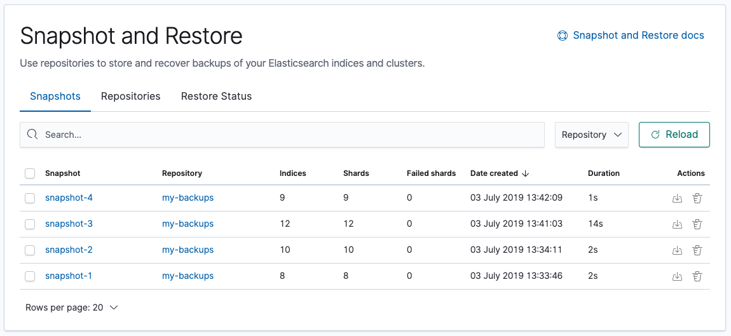Open the Repository filter dropdown
This screenshot has width=731, height=336.
tap(591, 135)
